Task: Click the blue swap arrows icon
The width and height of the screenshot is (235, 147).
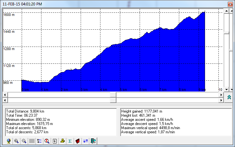Action: point(85,141)
